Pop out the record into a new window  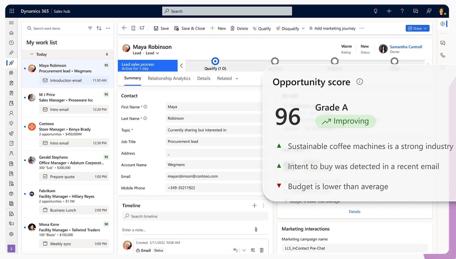142,28
